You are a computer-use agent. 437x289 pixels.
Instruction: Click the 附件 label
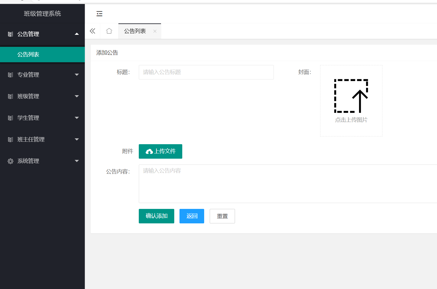(x=128, y=151)
